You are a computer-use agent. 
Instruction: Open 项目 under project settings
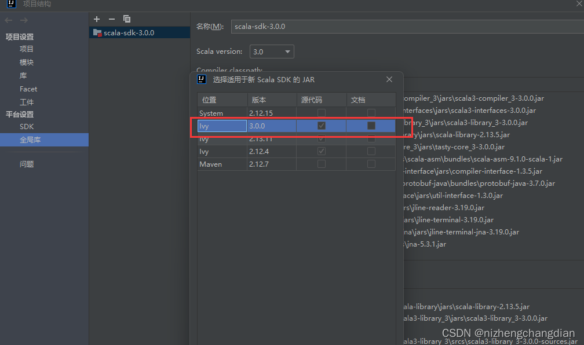pyautogui.click(x=27, y=49)
